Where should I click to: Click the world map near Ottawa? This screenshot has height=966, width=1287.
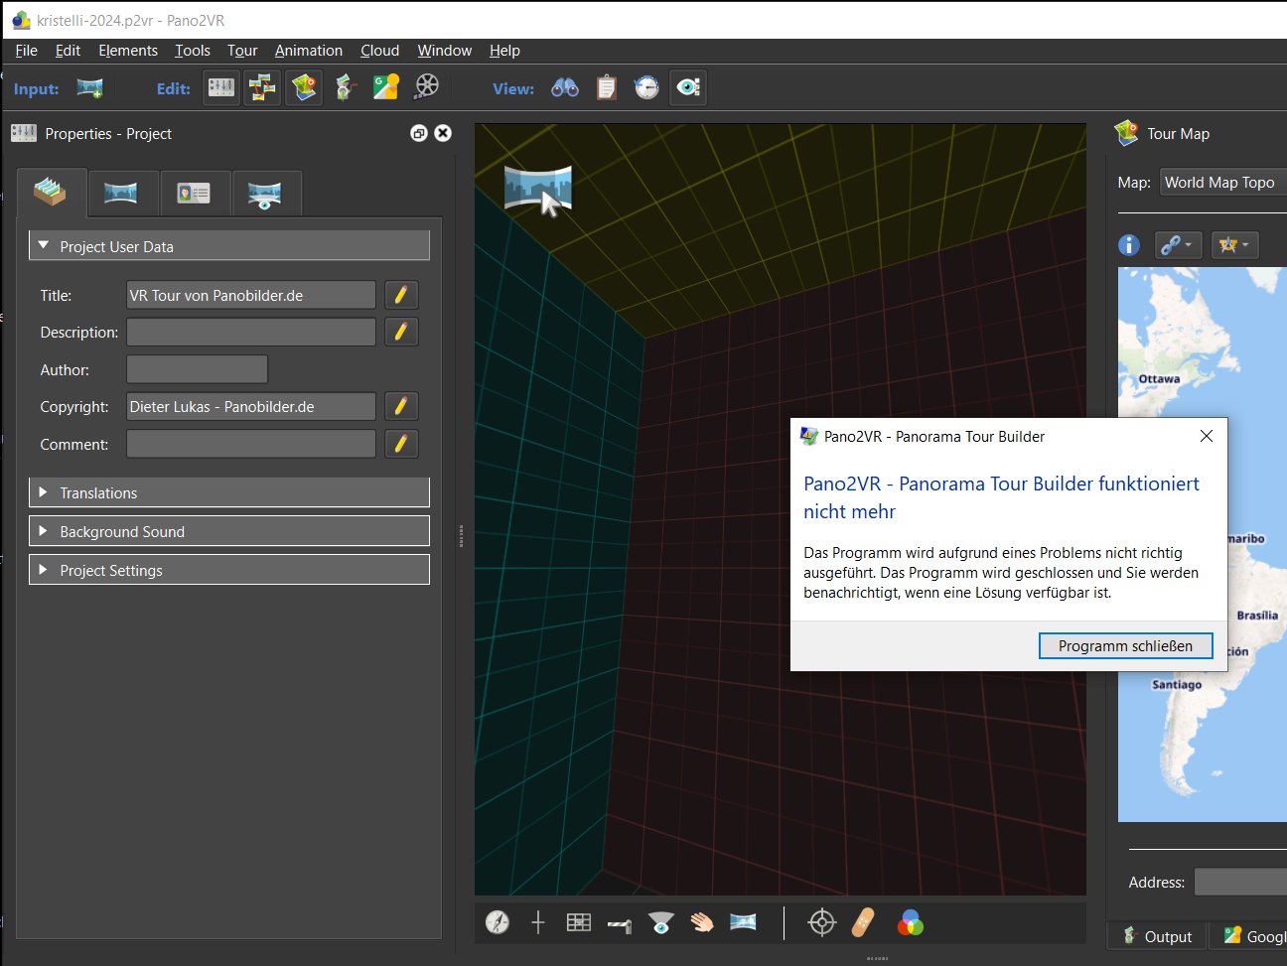[x=1158, y=378]
